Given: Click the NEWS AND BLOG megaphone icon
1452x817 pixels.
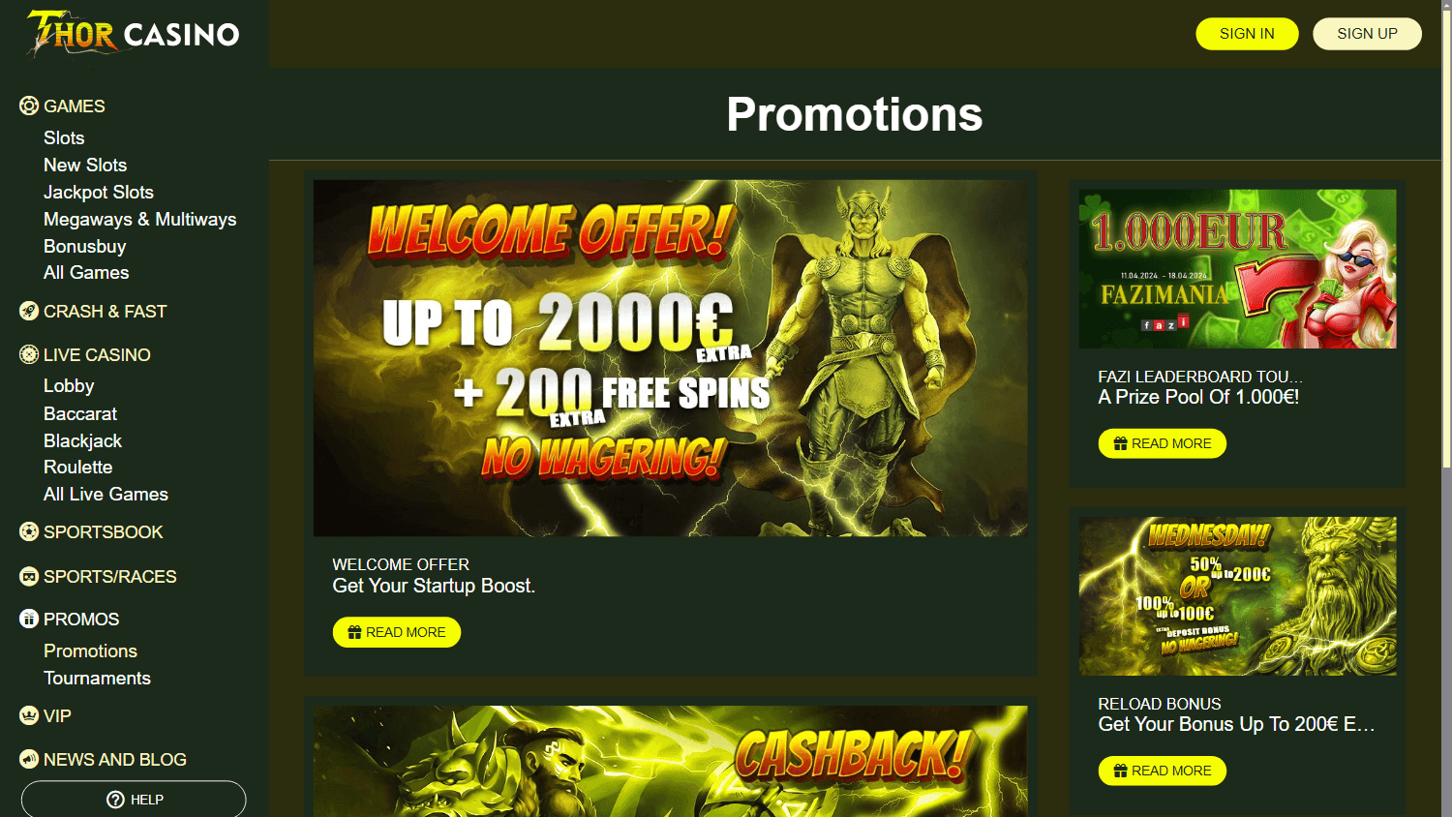Looking at the screenshot, I should click(x=29, y=759).
